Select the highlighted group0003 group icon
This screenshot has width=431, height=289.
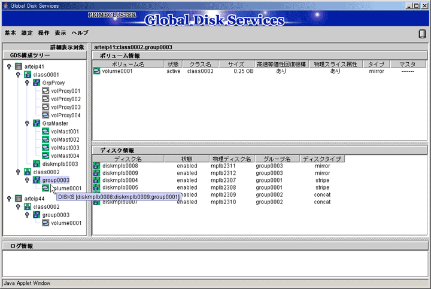coord(37,180)
